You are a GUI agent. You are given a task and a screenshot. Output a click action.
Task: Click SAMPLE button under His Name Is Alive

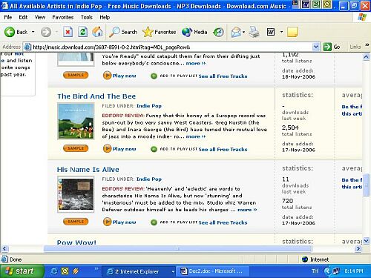pos(76,222)
